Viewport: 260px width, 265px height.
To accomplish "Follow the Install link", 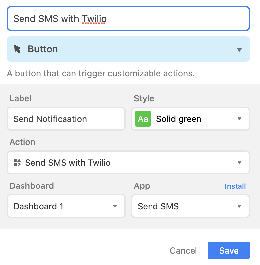I will click(x=235, y=186).
